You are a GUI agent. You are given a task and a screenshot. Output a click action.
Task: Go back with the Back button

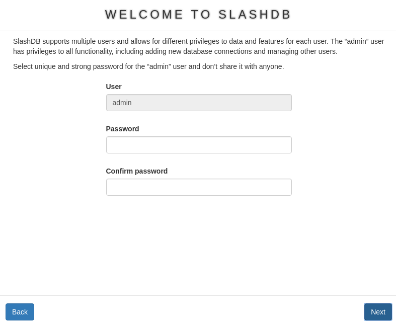(20, 312)
